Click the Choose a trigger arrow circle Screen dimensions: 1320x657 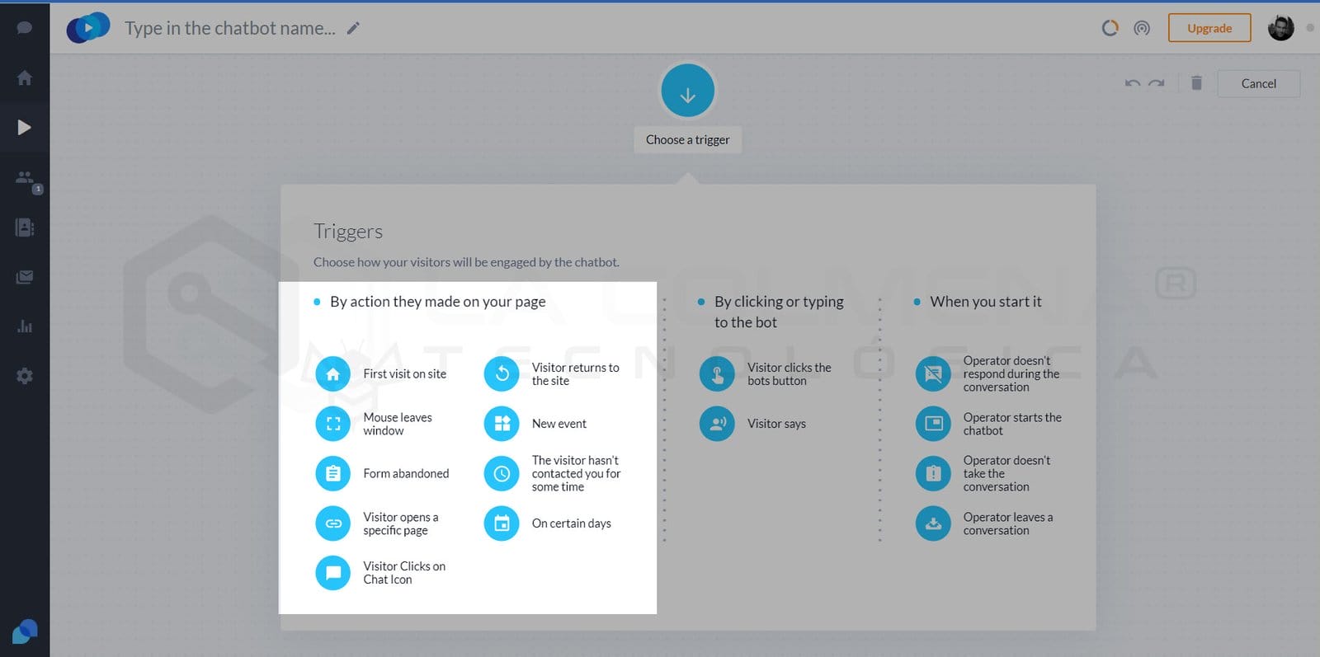pos(687,92)
